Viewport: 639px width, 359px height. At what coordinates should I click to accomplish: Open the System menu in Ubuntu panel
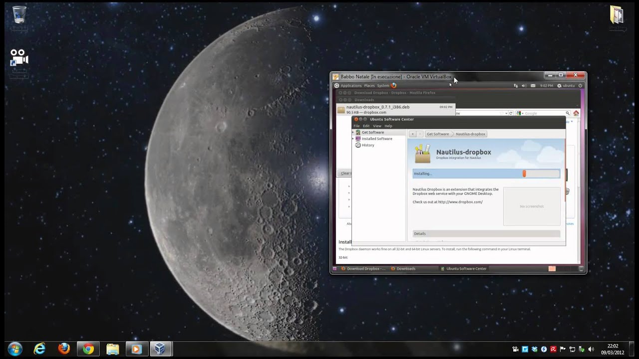(x=383, y=86)
